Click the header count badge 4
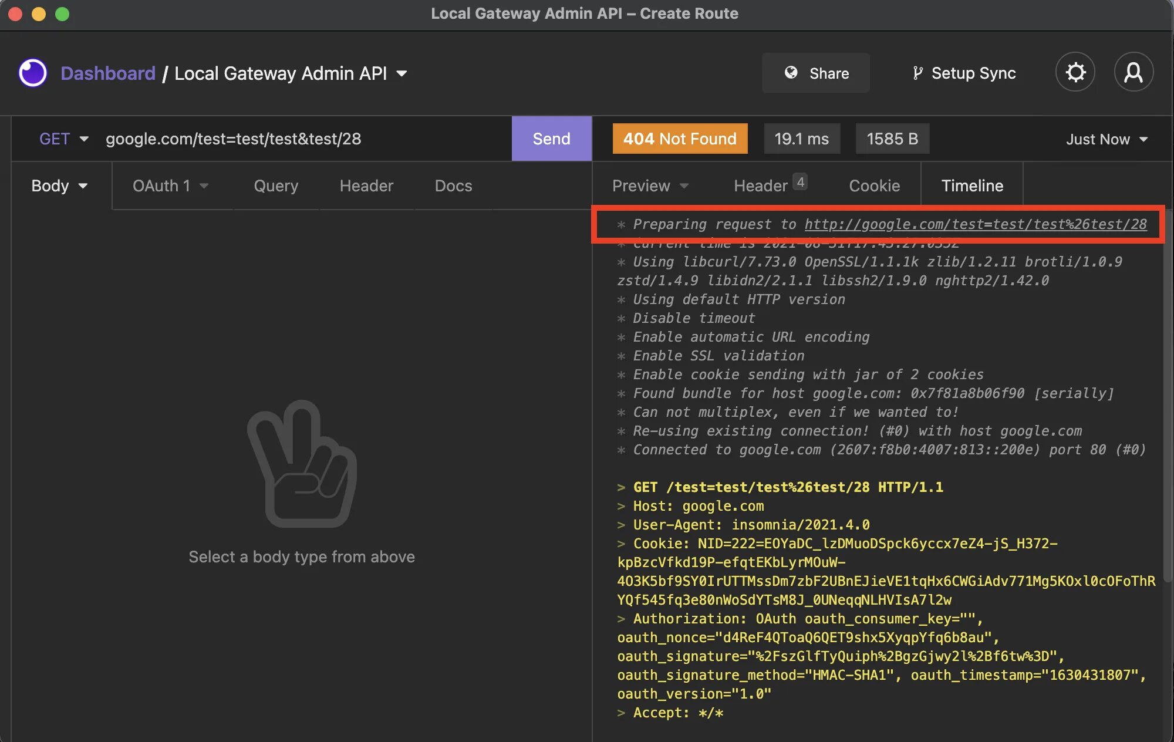The height and width of the screenshot is (742, 1174). coord(800,182)
